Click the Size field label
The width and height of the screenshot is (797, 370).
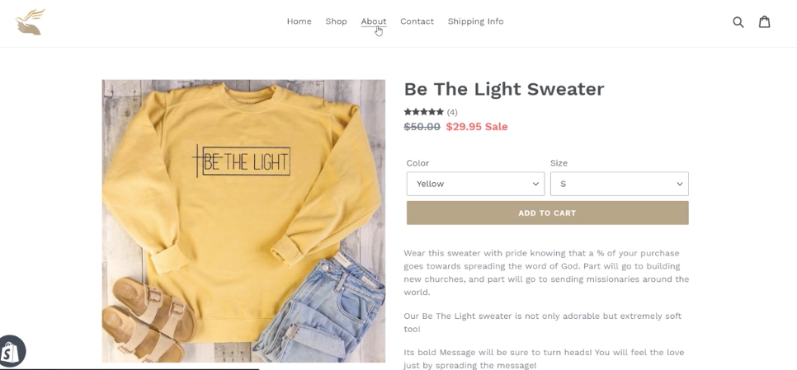point(559,163)
